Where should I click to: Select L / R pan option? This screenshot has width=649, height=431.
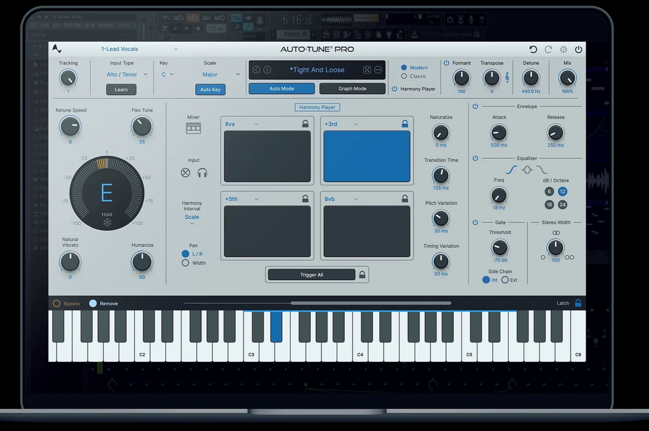(185, 254)
